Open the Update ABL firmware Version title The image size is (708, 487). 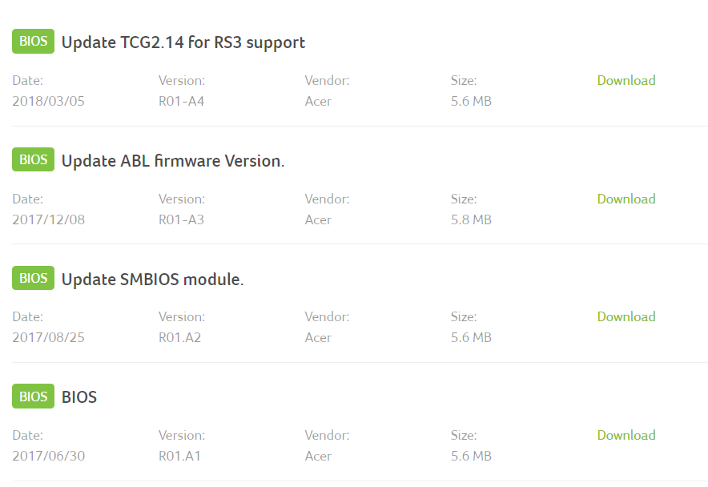coord(173,161)
